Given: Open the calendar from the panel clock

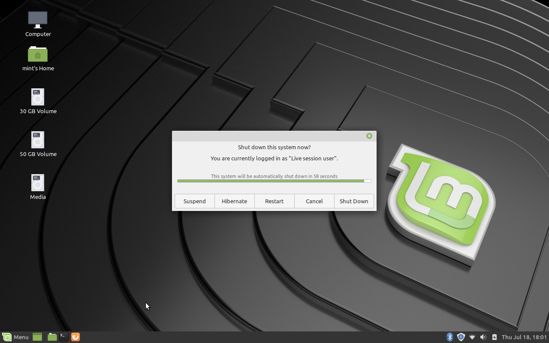Looking at the screenshot, I should click(x=524, y=337).
